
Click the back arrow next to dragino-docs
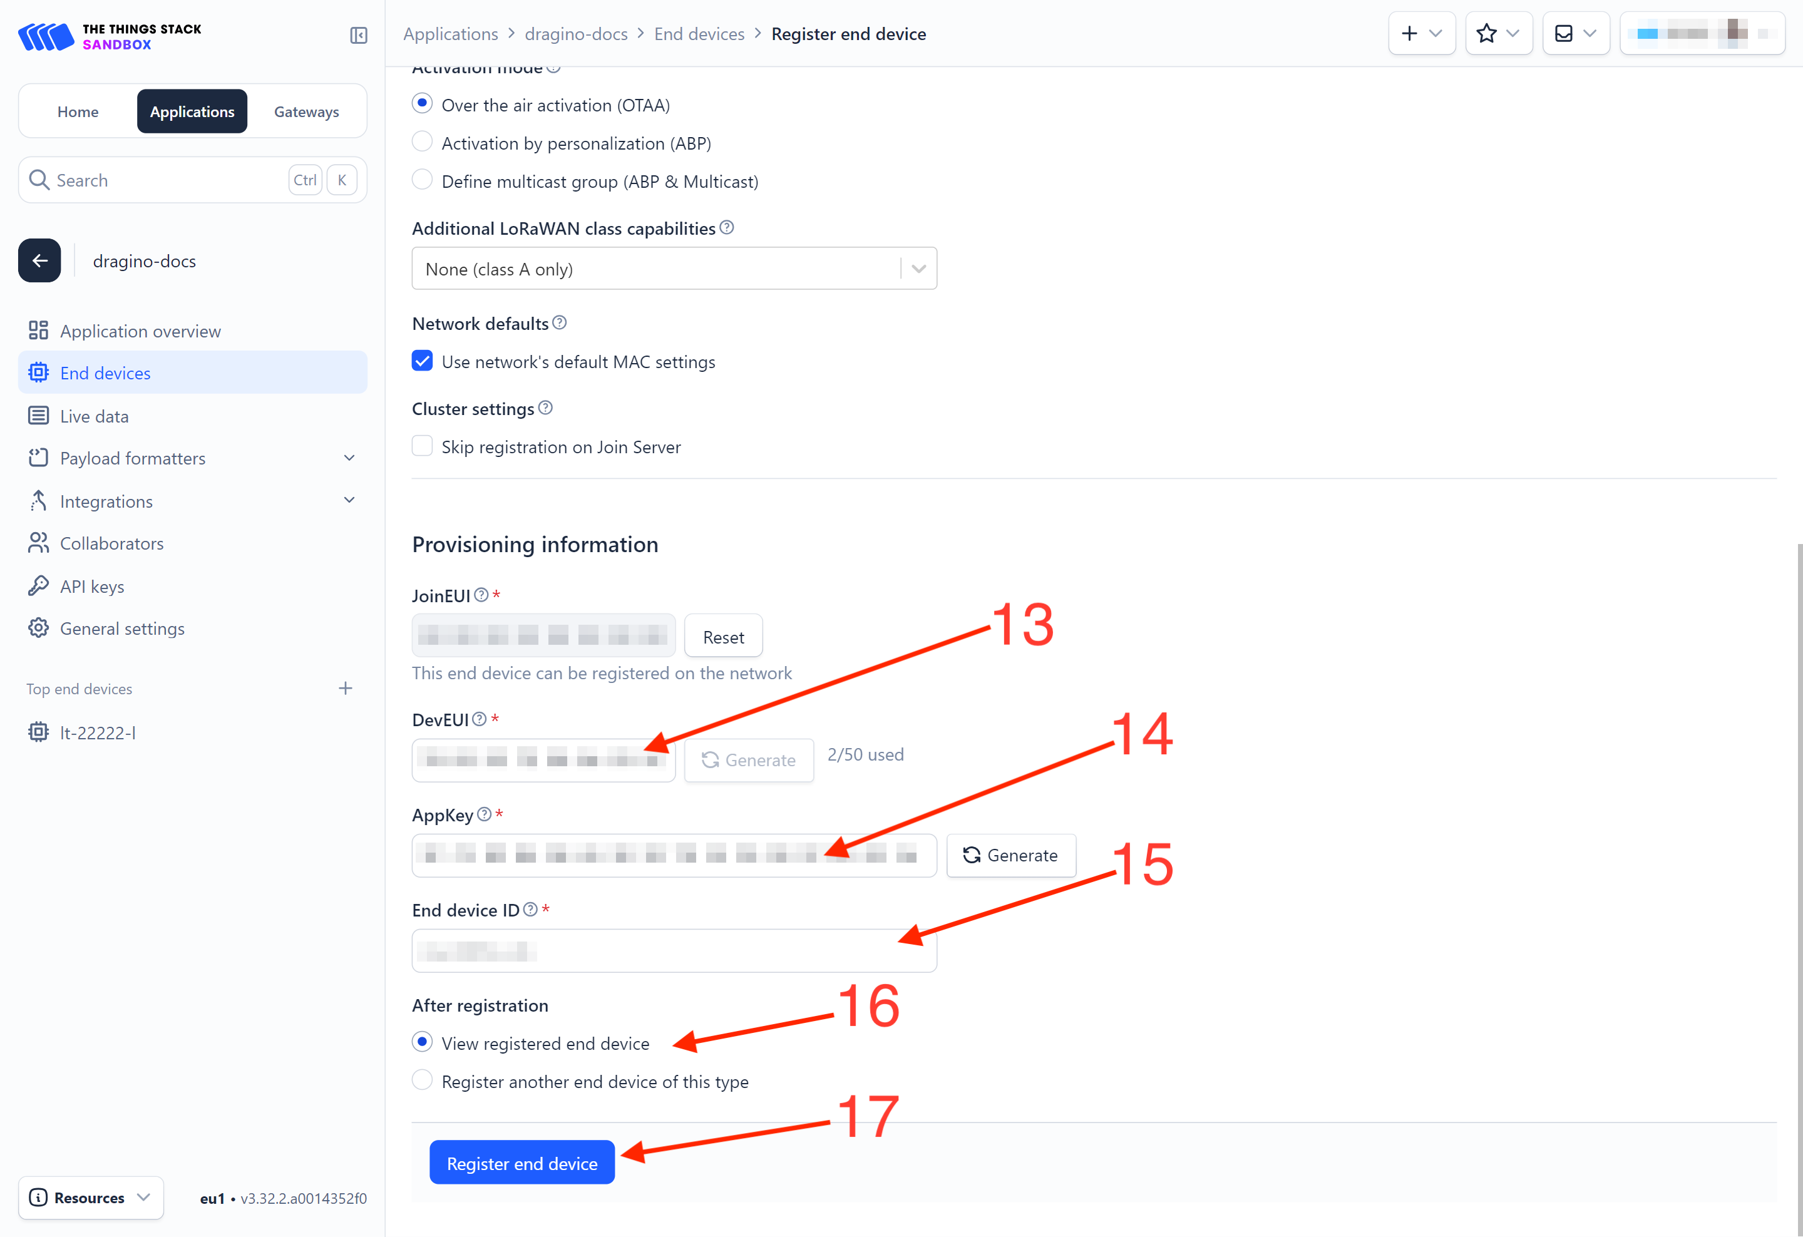pyautogui.click(x=39, y=260)
